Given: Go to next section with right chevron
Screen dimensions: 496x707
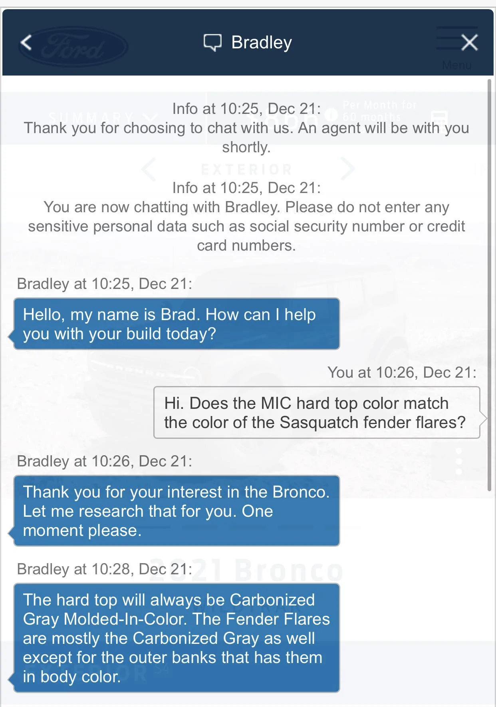Looking at the screenshot, I should [x=348, y=169].
